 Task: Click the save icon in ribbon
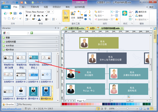click(15, 13)
